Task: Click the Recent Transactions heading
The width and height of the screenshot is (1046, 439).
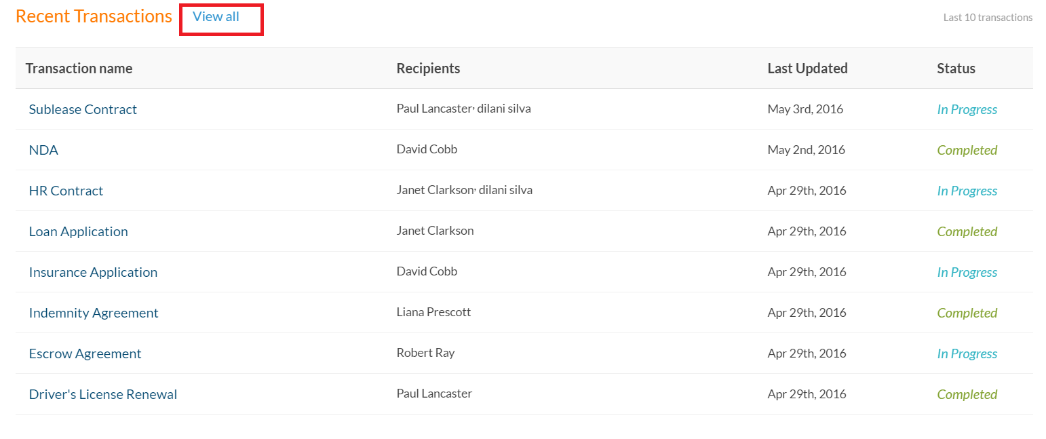Action: (94, 16)
